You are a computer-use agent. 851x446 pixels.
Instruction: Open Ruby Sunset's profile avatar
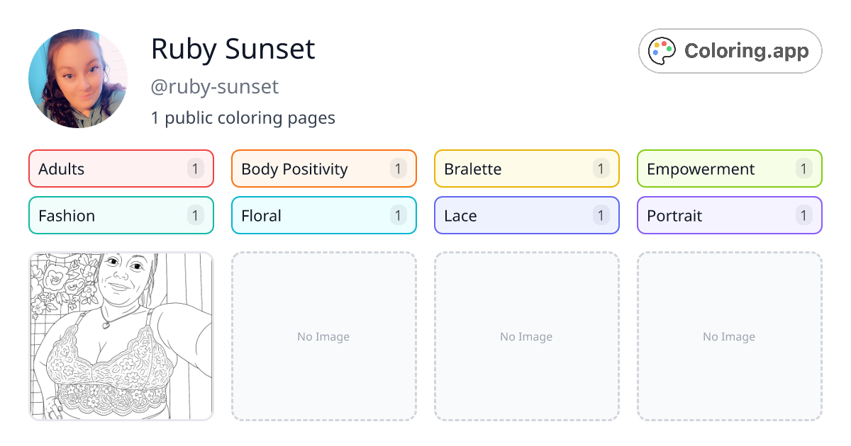coord(78,78)
